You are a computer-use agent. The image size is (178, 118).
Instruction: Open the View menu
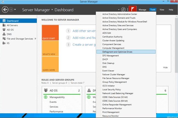pyautogui.click(x=162, y=10)
